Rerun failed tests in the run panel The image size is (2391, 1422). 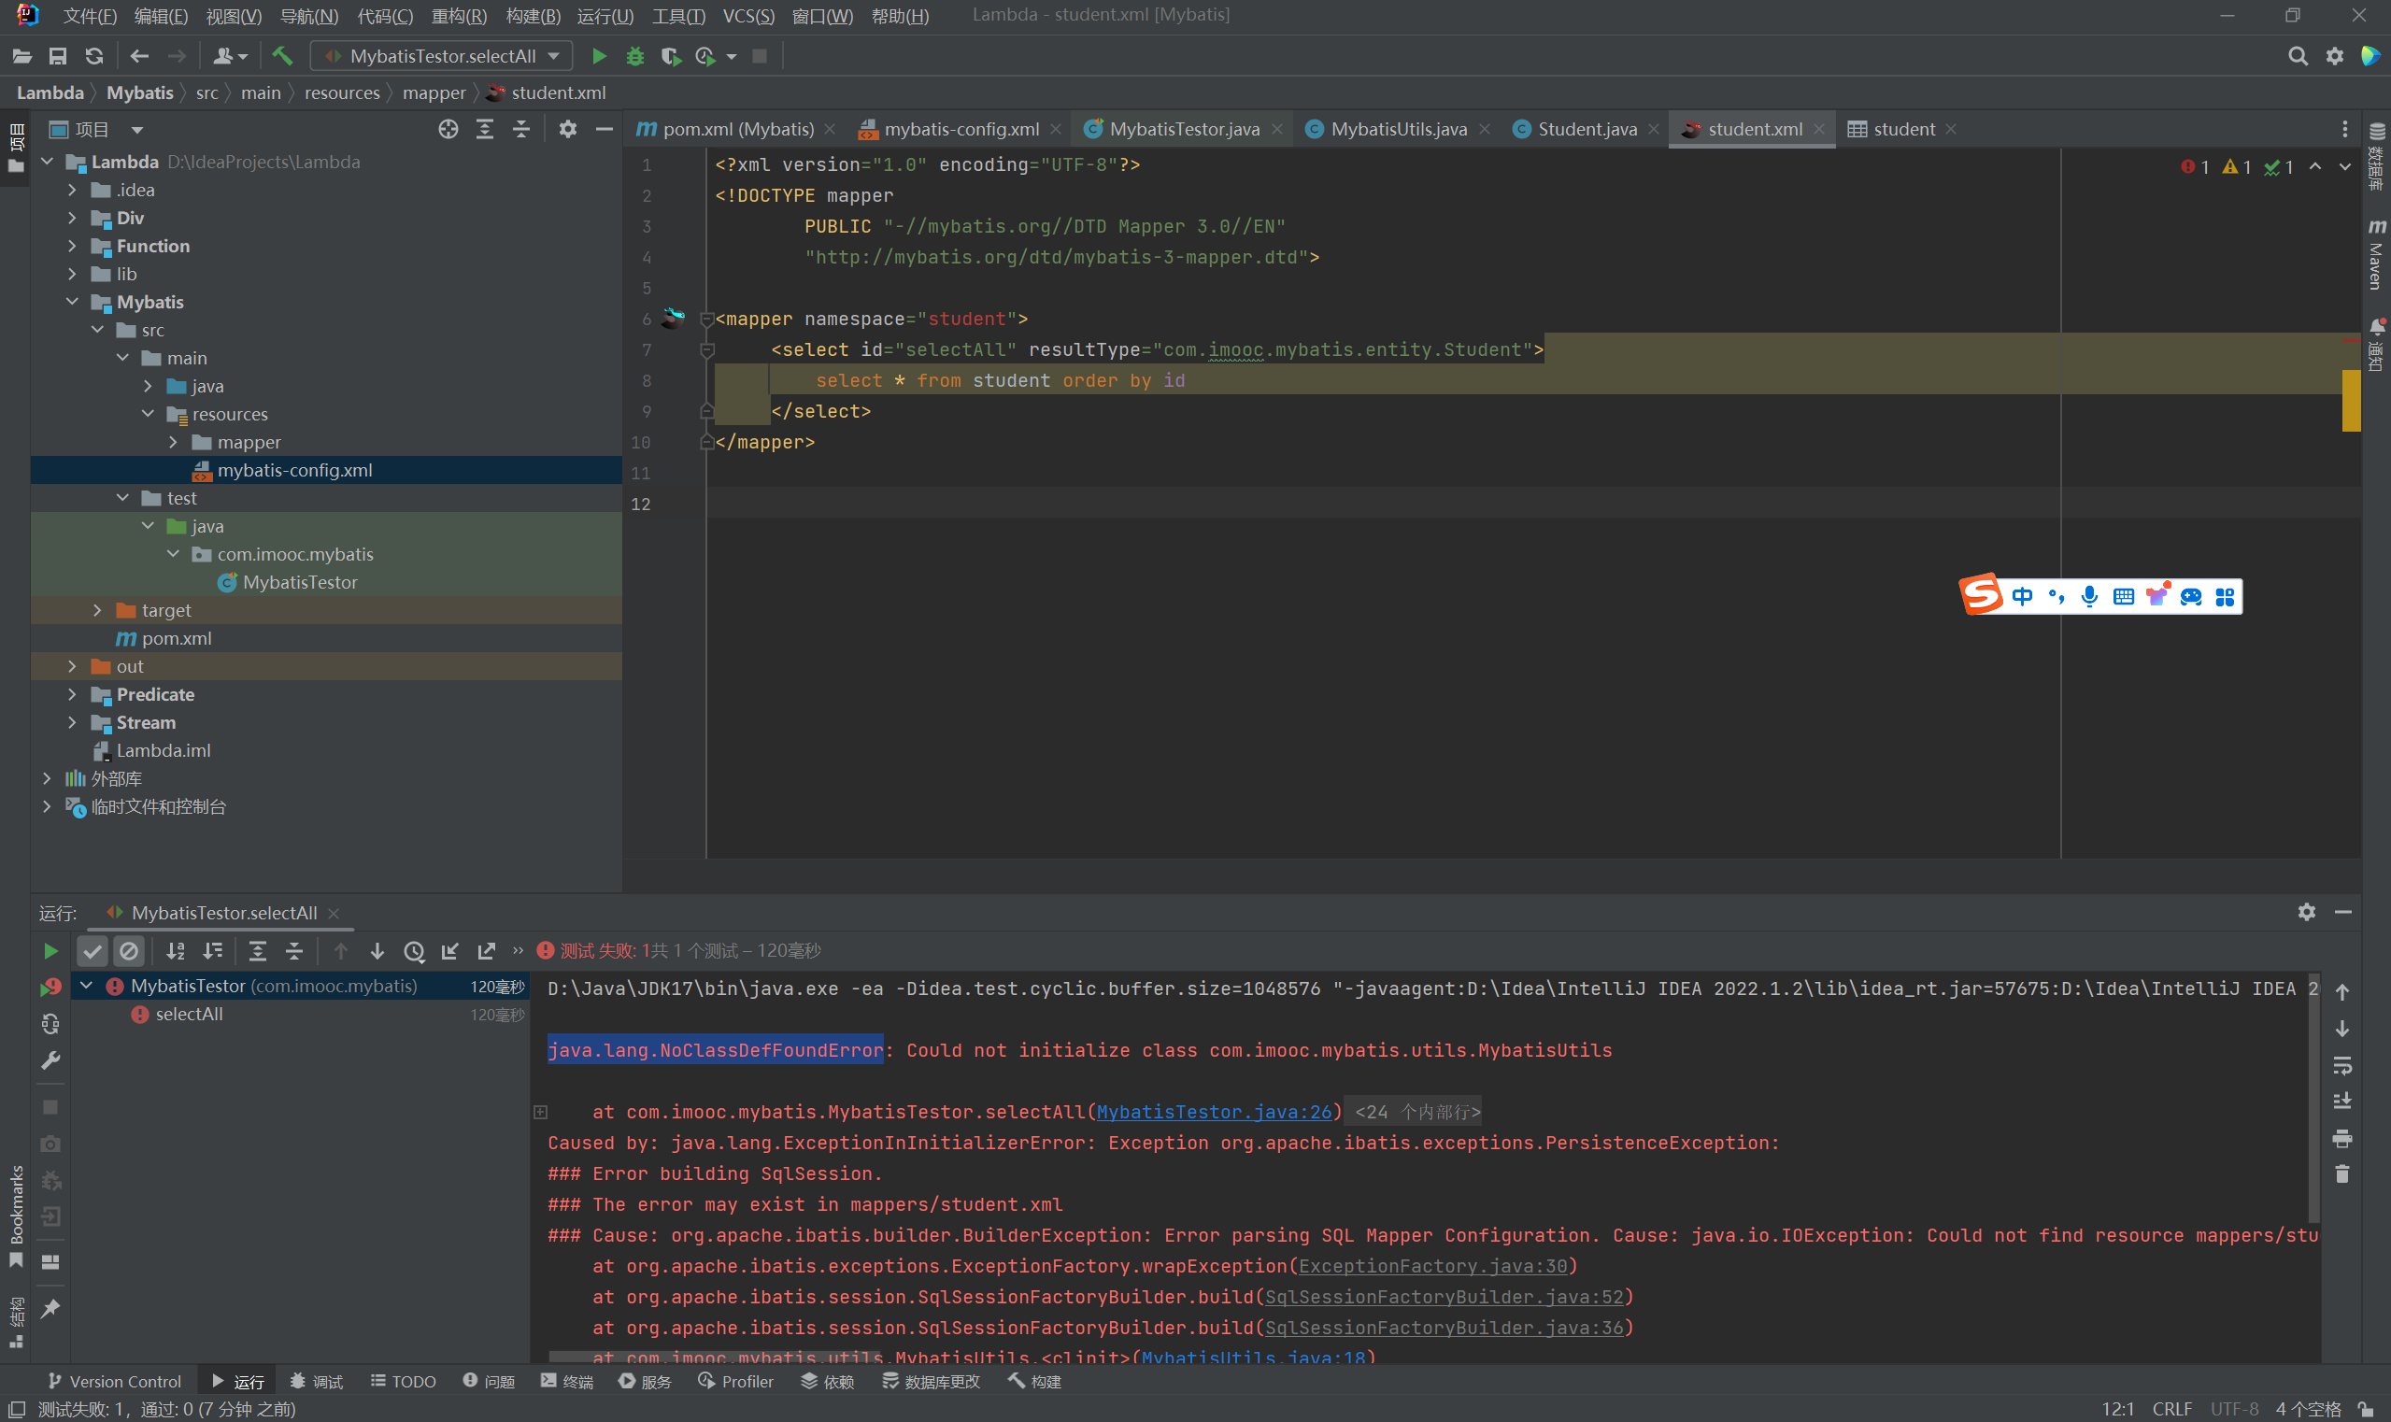[x=50, y=987]
